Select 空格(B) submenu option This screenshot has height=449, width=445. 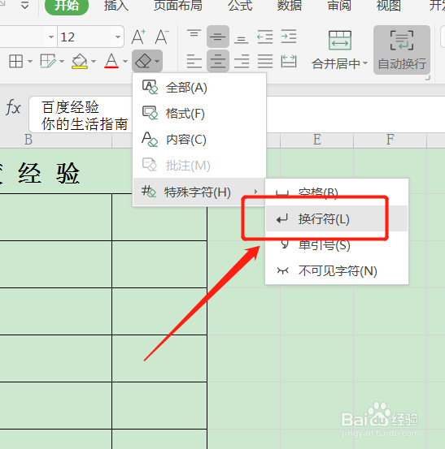(337, 192)
